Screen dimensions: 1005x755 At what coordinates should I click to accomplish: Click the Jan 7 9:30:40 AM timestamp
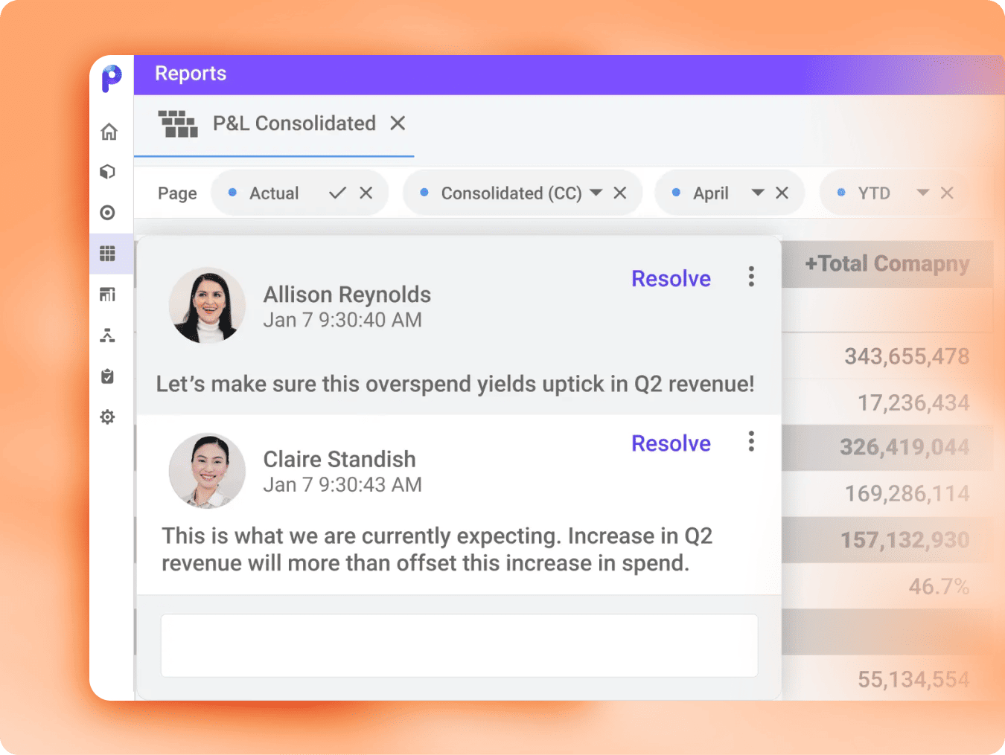click(x=342, y=320)
